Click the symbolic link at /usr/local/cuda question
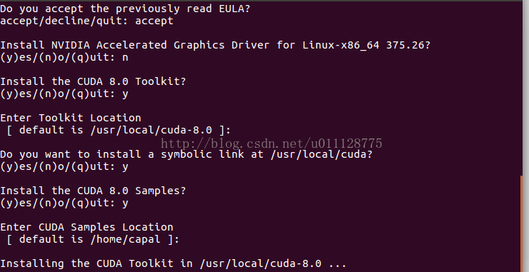Image resolution: width=529 pixels, height=272 pixels. [186, 154]
